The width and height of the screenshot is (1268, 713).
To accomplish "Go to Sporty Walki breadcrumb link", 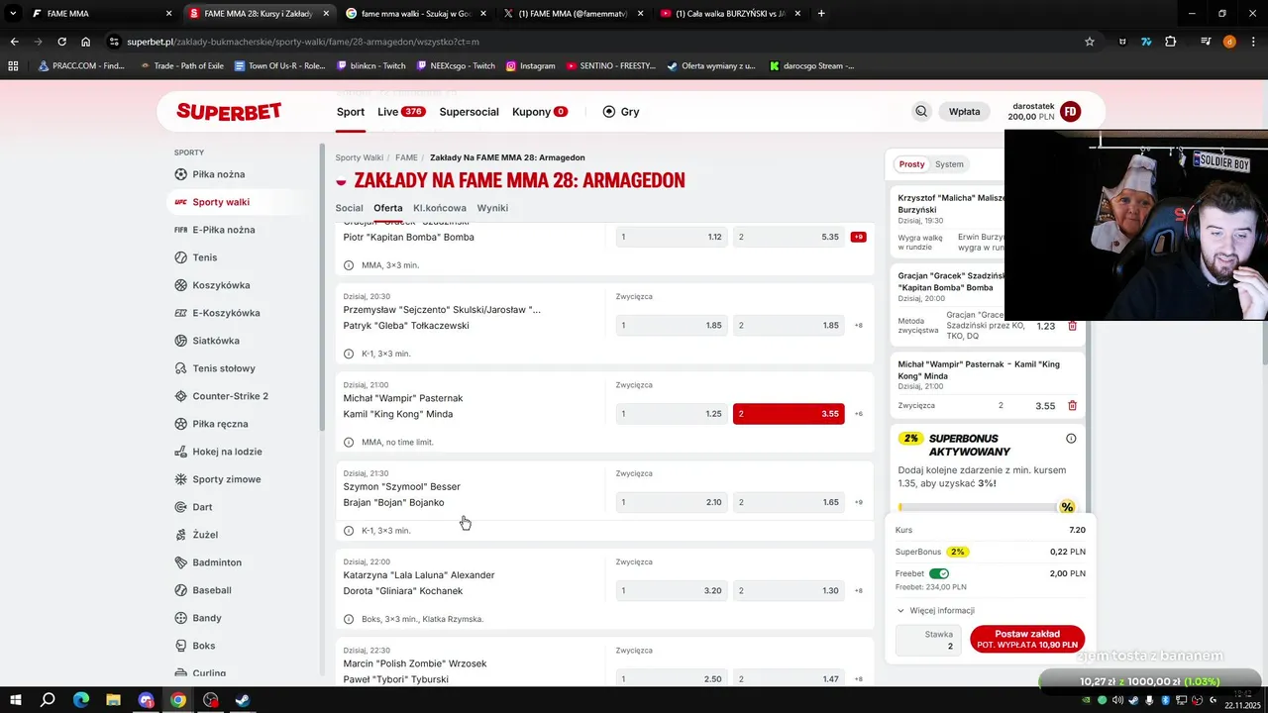I will click(x=359, y=157).
